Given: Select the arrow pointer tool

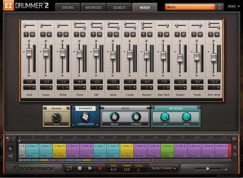Looking at the screenshot, I should click(x=11, y=149).
